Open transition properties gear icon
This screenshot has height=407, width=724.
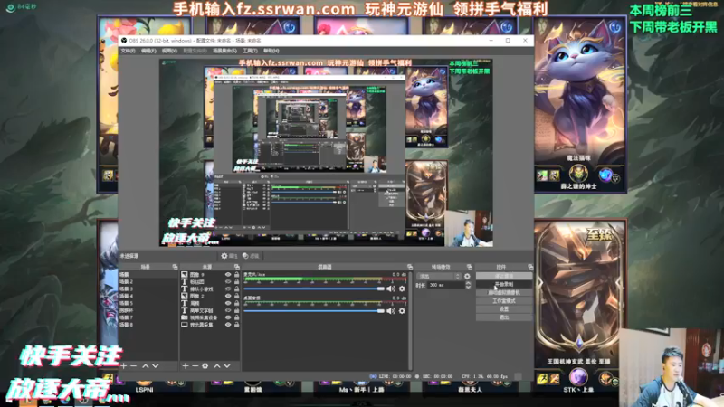coord(467,277)
